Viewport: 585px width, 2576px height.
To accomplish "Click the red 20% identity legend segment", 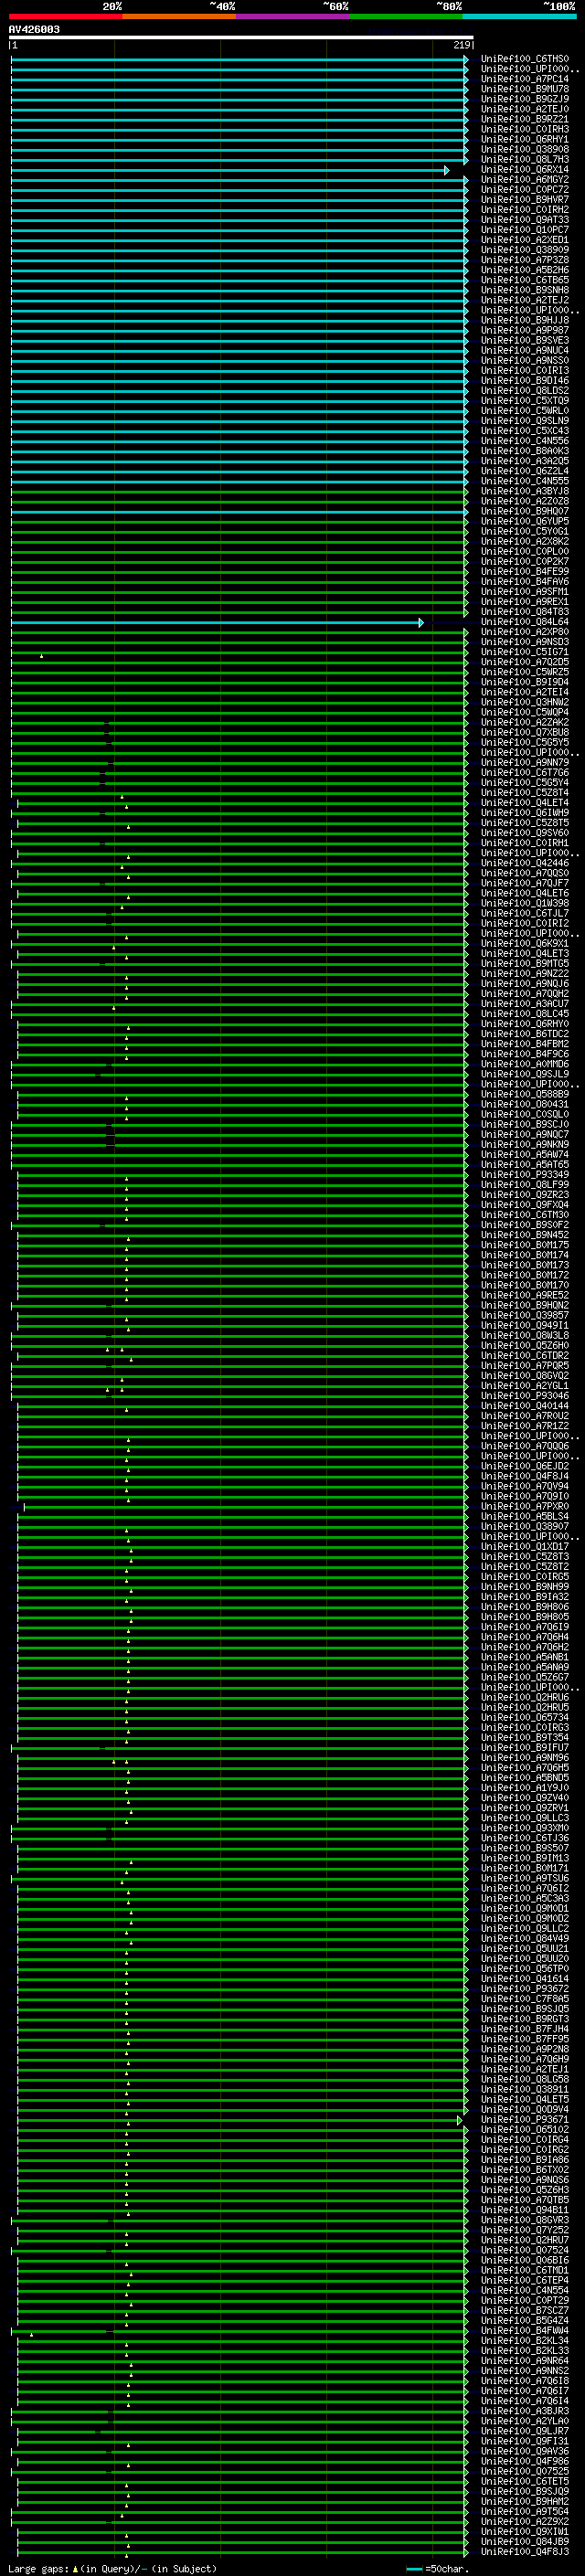I will (65, 16).
